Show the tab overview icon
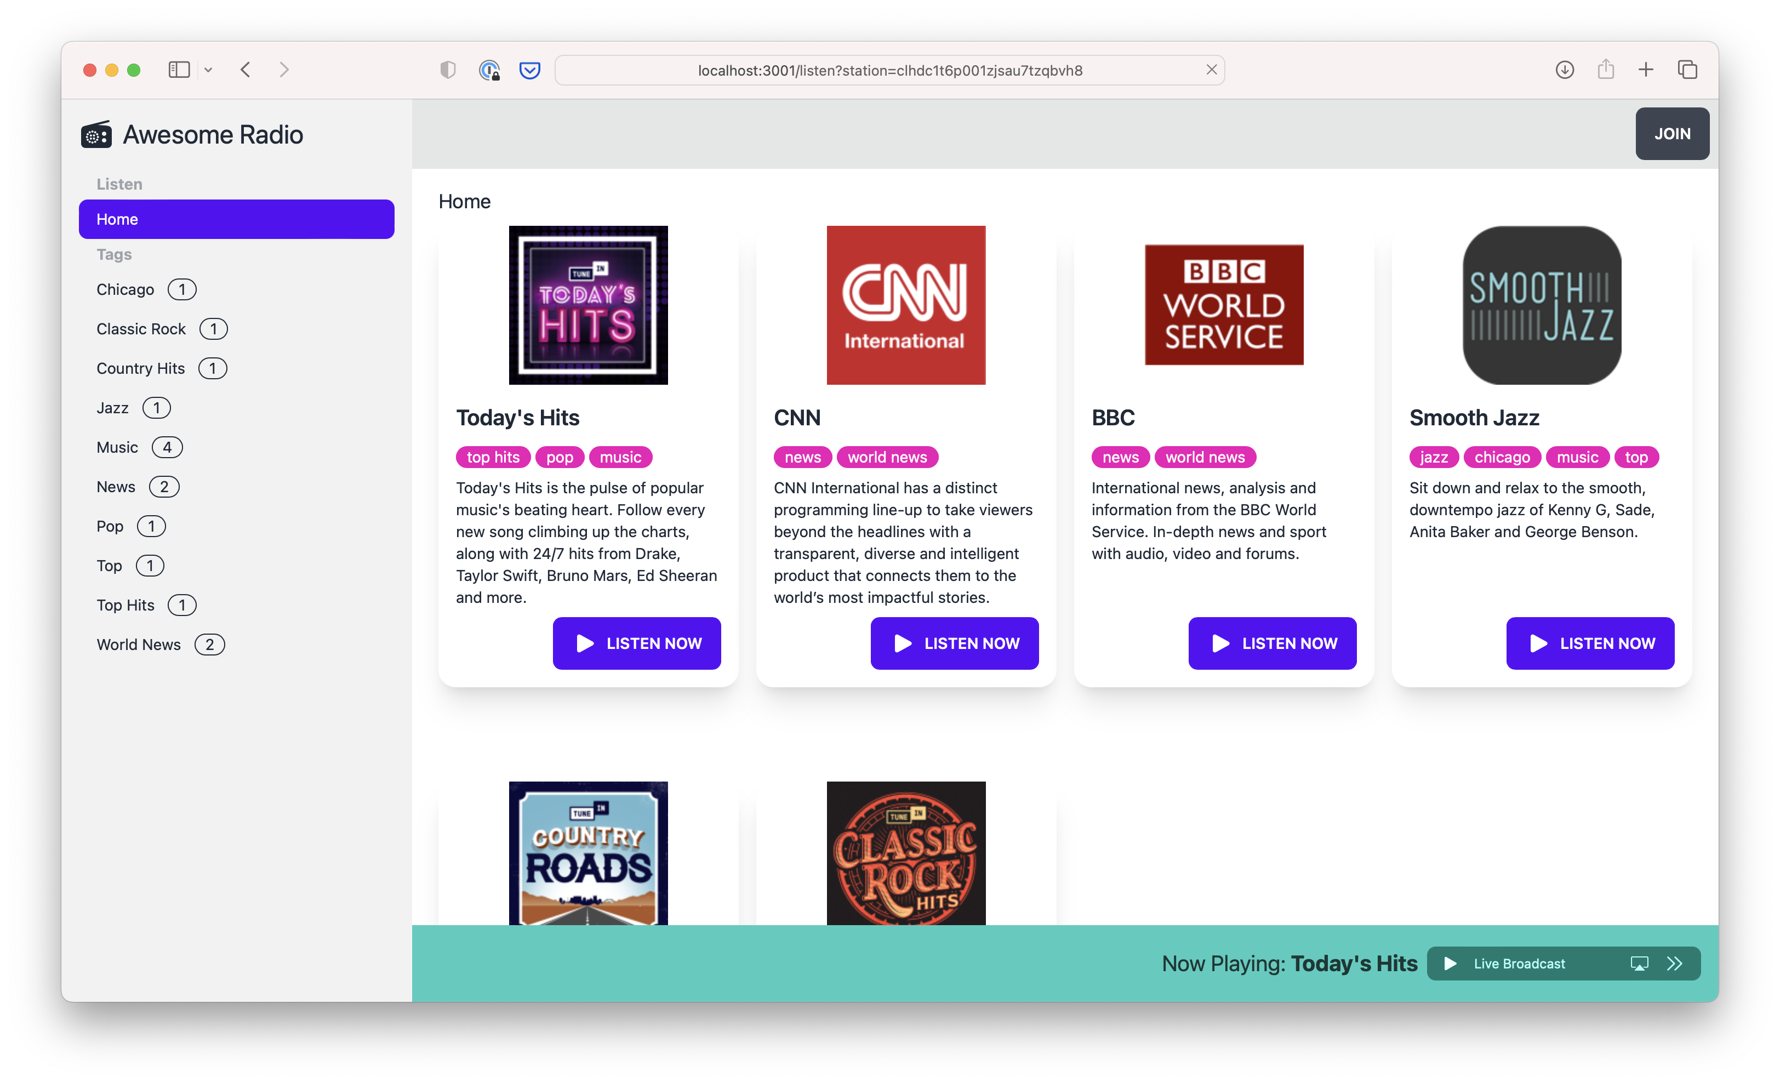The height and width of the screenshot is (1083, 1780). [x=1687, y=70]
